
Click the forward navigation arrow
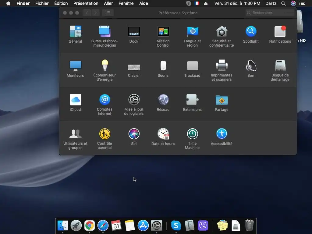point(95,13)
